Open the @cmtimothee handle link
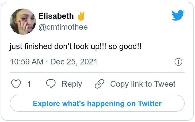 tap(63, 27)
